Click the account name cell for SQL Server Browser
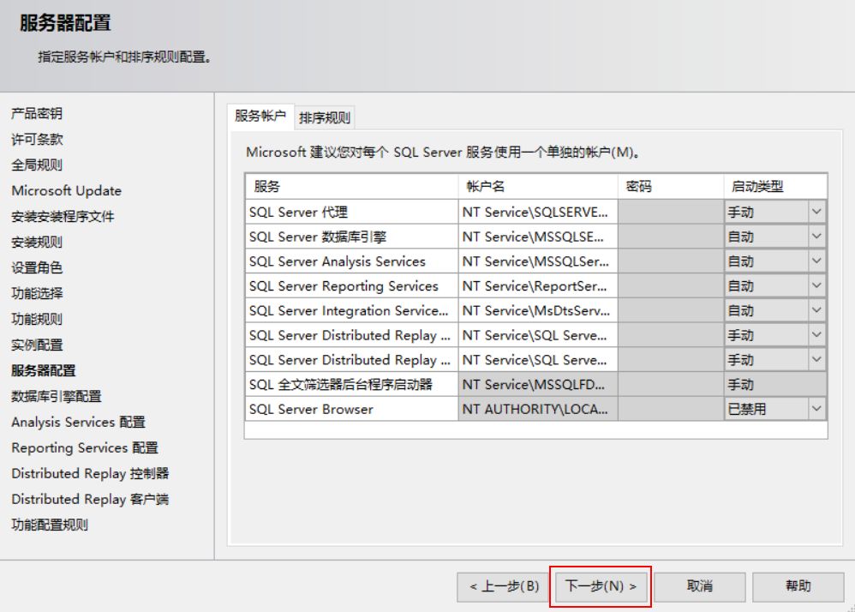Screen dimensions: 855x612 click(x=533, y=410)
